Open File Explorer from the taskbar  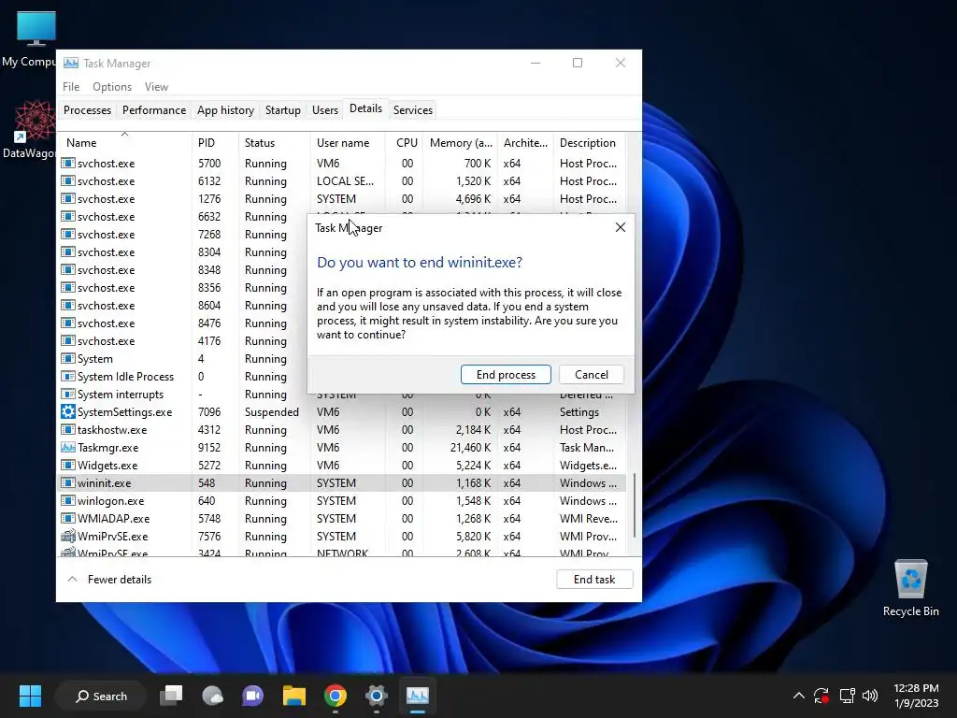click(294, 696)
